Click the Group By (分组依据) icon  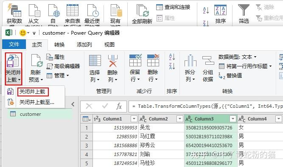(208, 60)
